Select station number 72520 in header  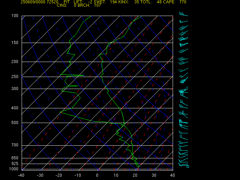[x=53, y=2]
